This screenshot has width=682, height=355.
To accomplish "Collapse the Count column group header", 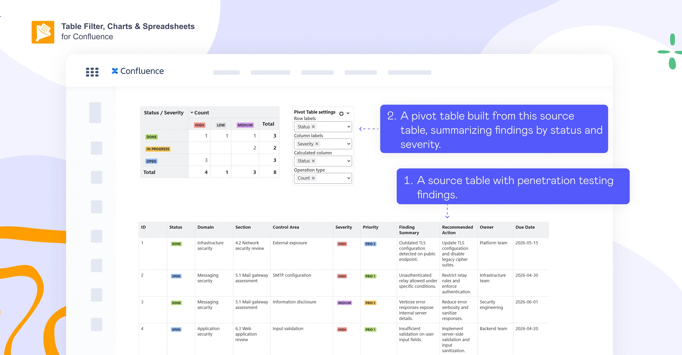I will click(192, 113).
